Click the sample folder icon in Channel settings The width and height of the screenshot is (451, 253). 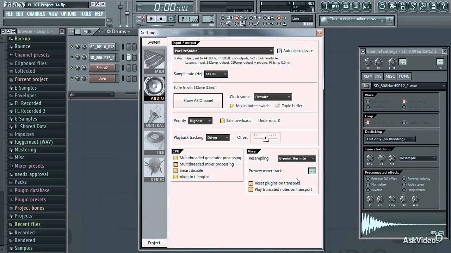366,86
